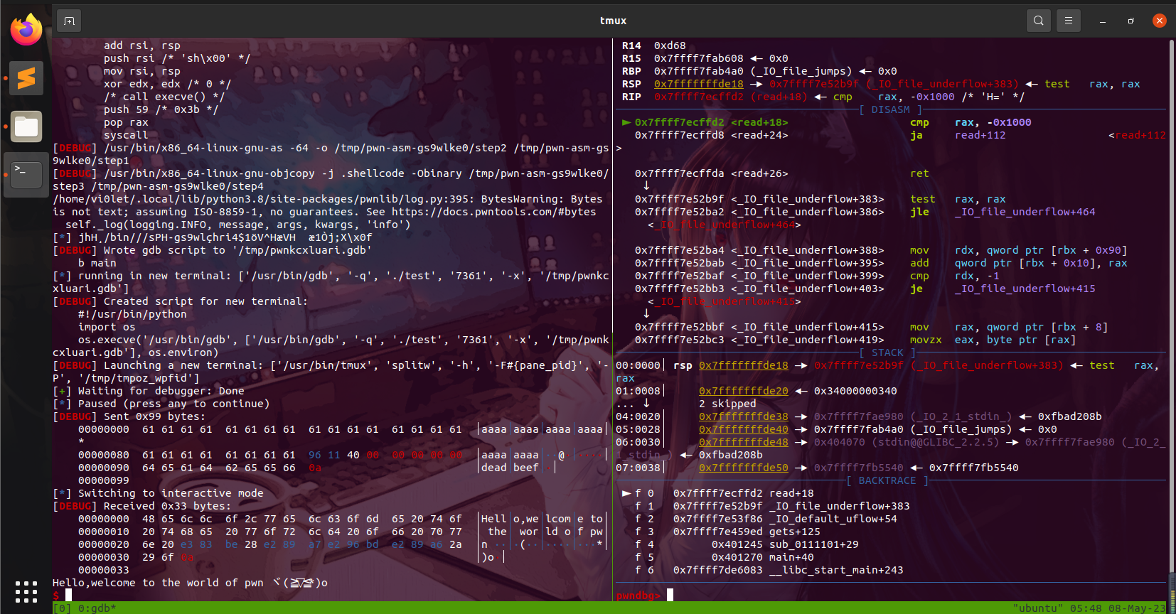Click the tmux window title
The width and height of the screenshot is (1176, 614).
pyautogui.click(x=613, y=21)
